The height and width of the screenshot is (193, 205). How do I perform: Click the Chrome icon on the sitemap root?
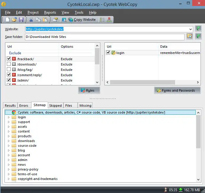[14, 112]
